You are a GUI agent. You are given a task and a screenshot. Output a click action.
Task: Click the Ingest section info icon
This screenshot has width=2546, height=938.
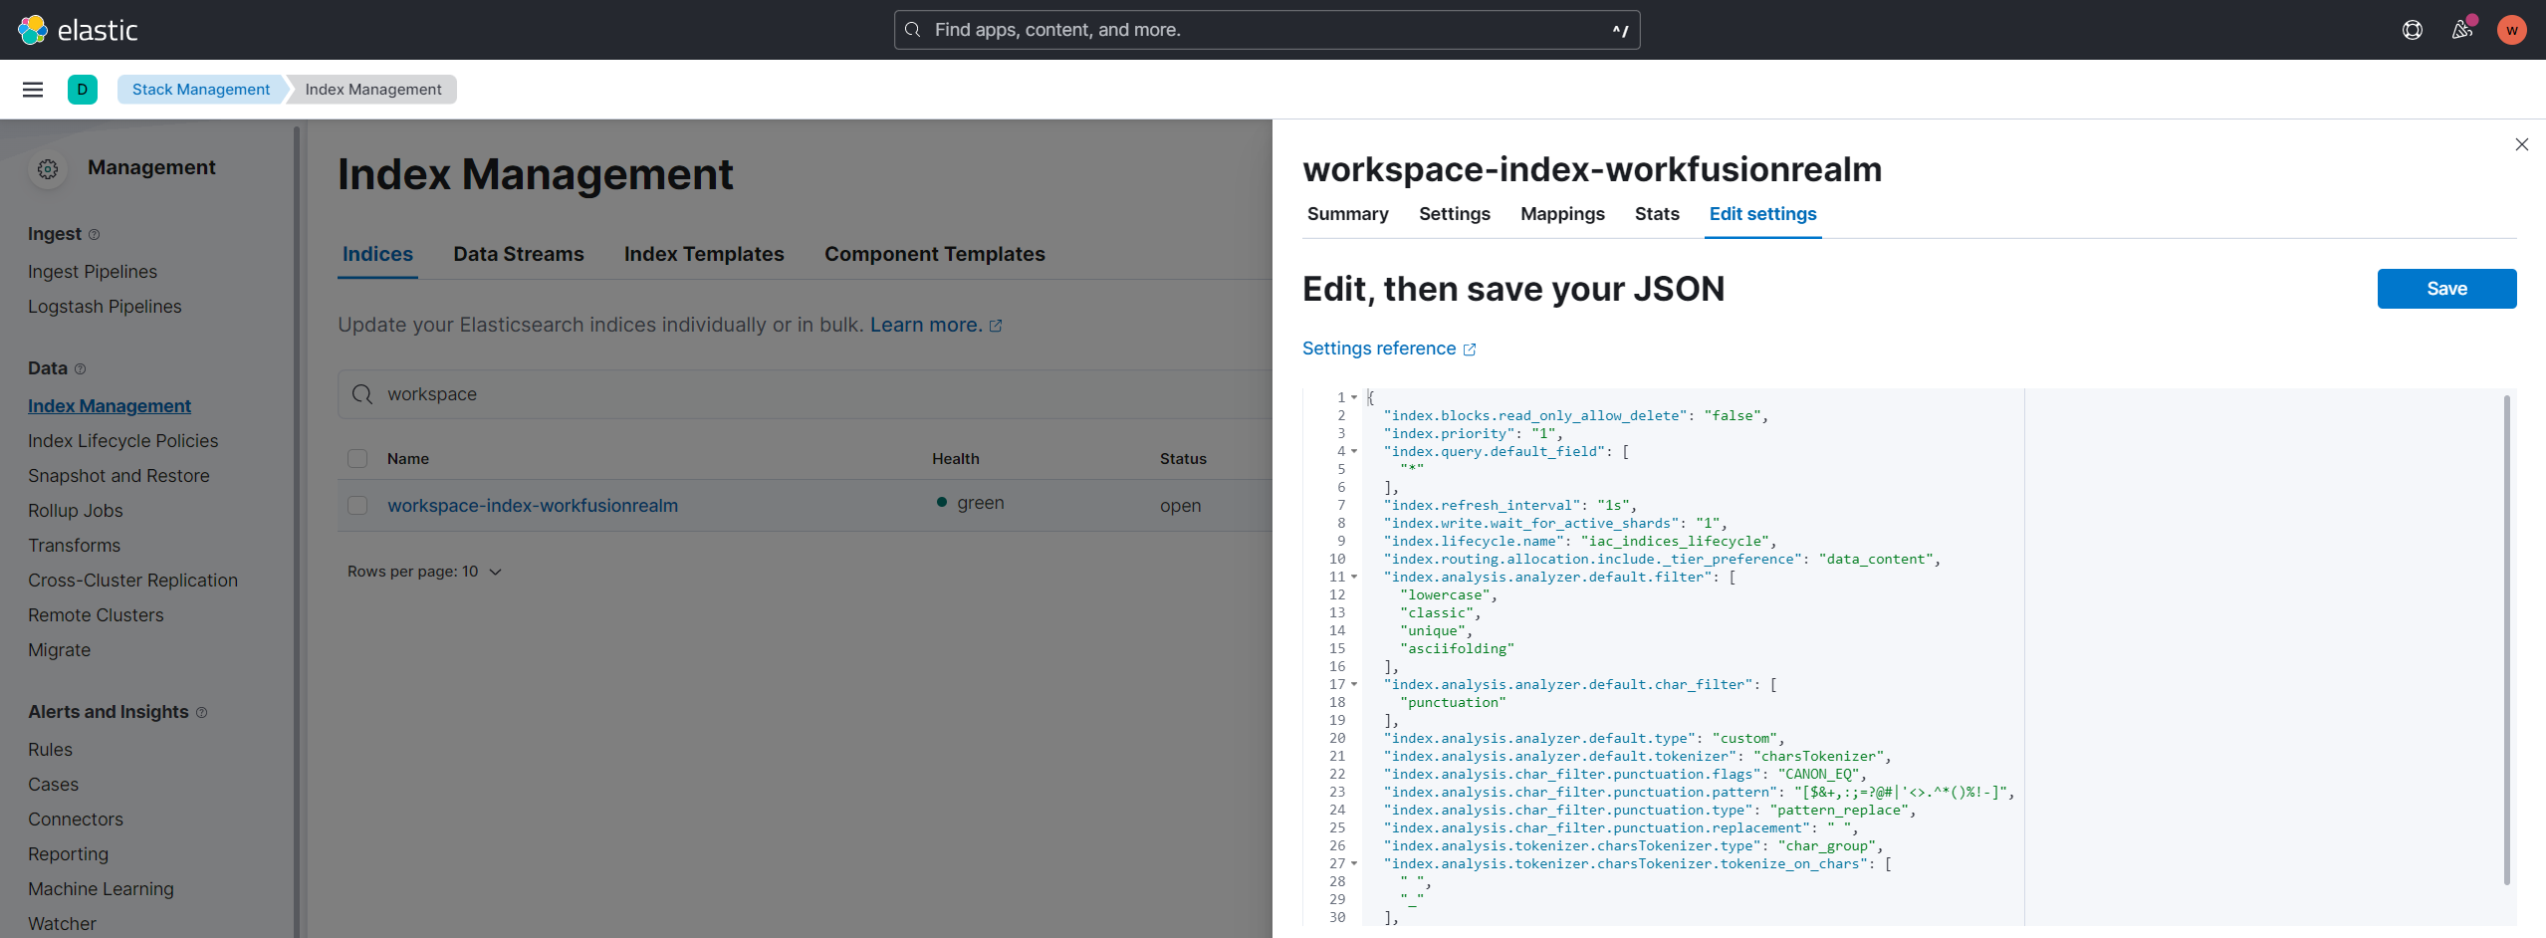95,235
